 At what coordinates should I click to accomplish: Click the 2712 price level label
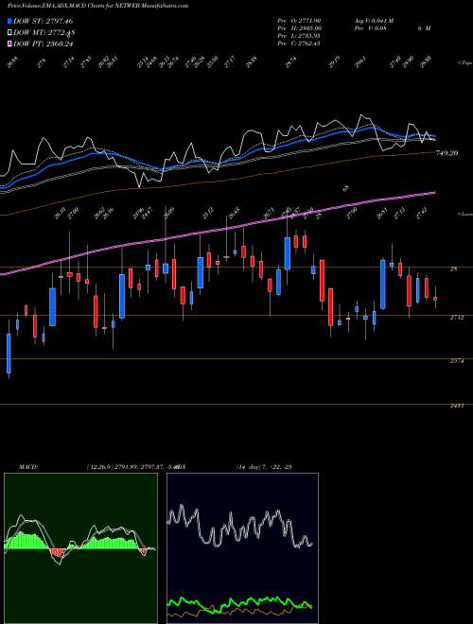[457, 317]
